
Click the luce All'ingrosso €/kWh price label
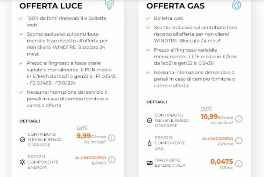point(90,160)
